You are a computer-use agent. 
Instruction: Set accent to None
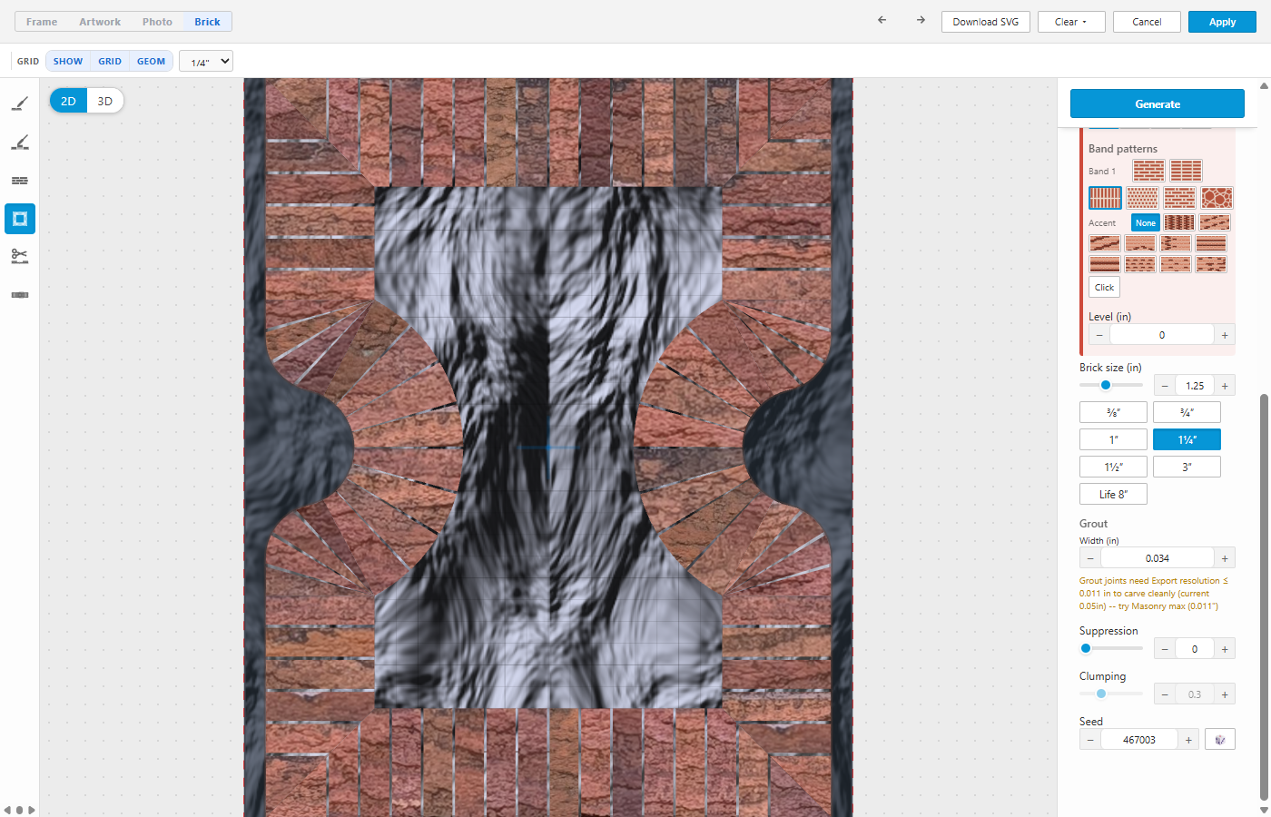(x=1146, y=222)
